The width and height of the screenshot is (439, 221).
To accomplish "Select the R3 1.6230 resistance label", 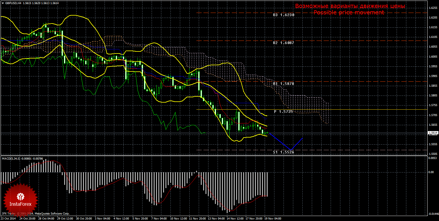I will pyautogui.click(x=284, y=15).
